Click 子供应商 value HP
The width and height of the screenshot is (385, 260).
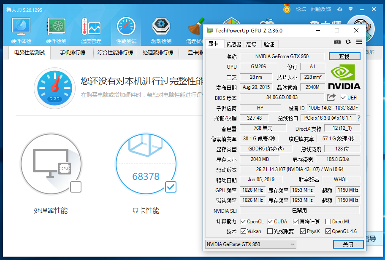tap(260, 108)
